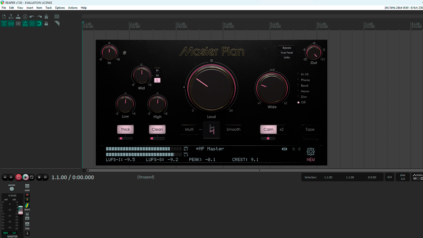Image resolution: width=423 pixels, height=238 pixels.
Task: Click the ruler triangle toolbar icon
Action: coord(57,24)
